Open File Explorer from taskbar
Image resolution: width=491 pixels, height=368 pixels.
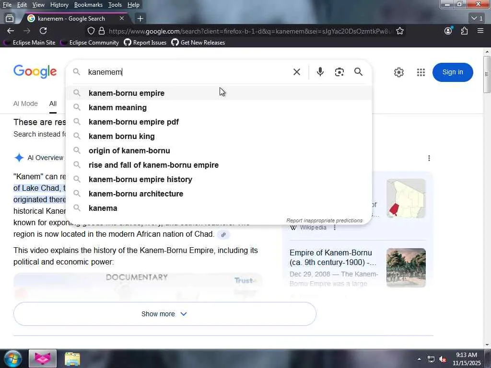(72, 358)
